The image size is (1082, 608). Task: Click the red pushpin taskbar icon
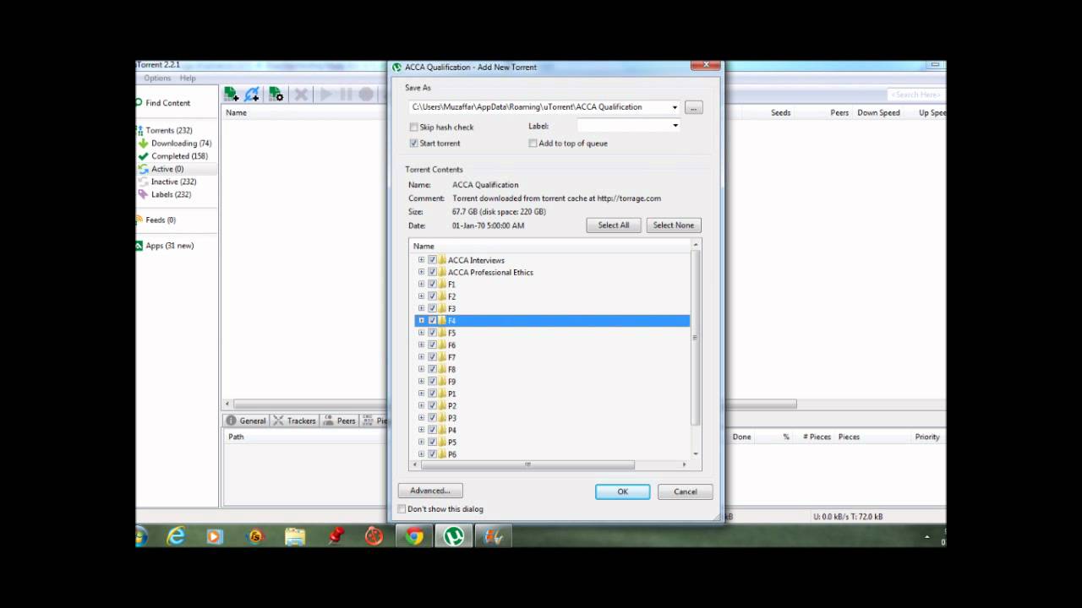336,536
